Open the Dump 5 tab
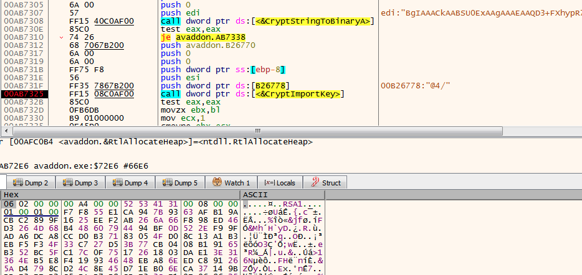This screenshot has height=275, width=582. click(179, 182)
